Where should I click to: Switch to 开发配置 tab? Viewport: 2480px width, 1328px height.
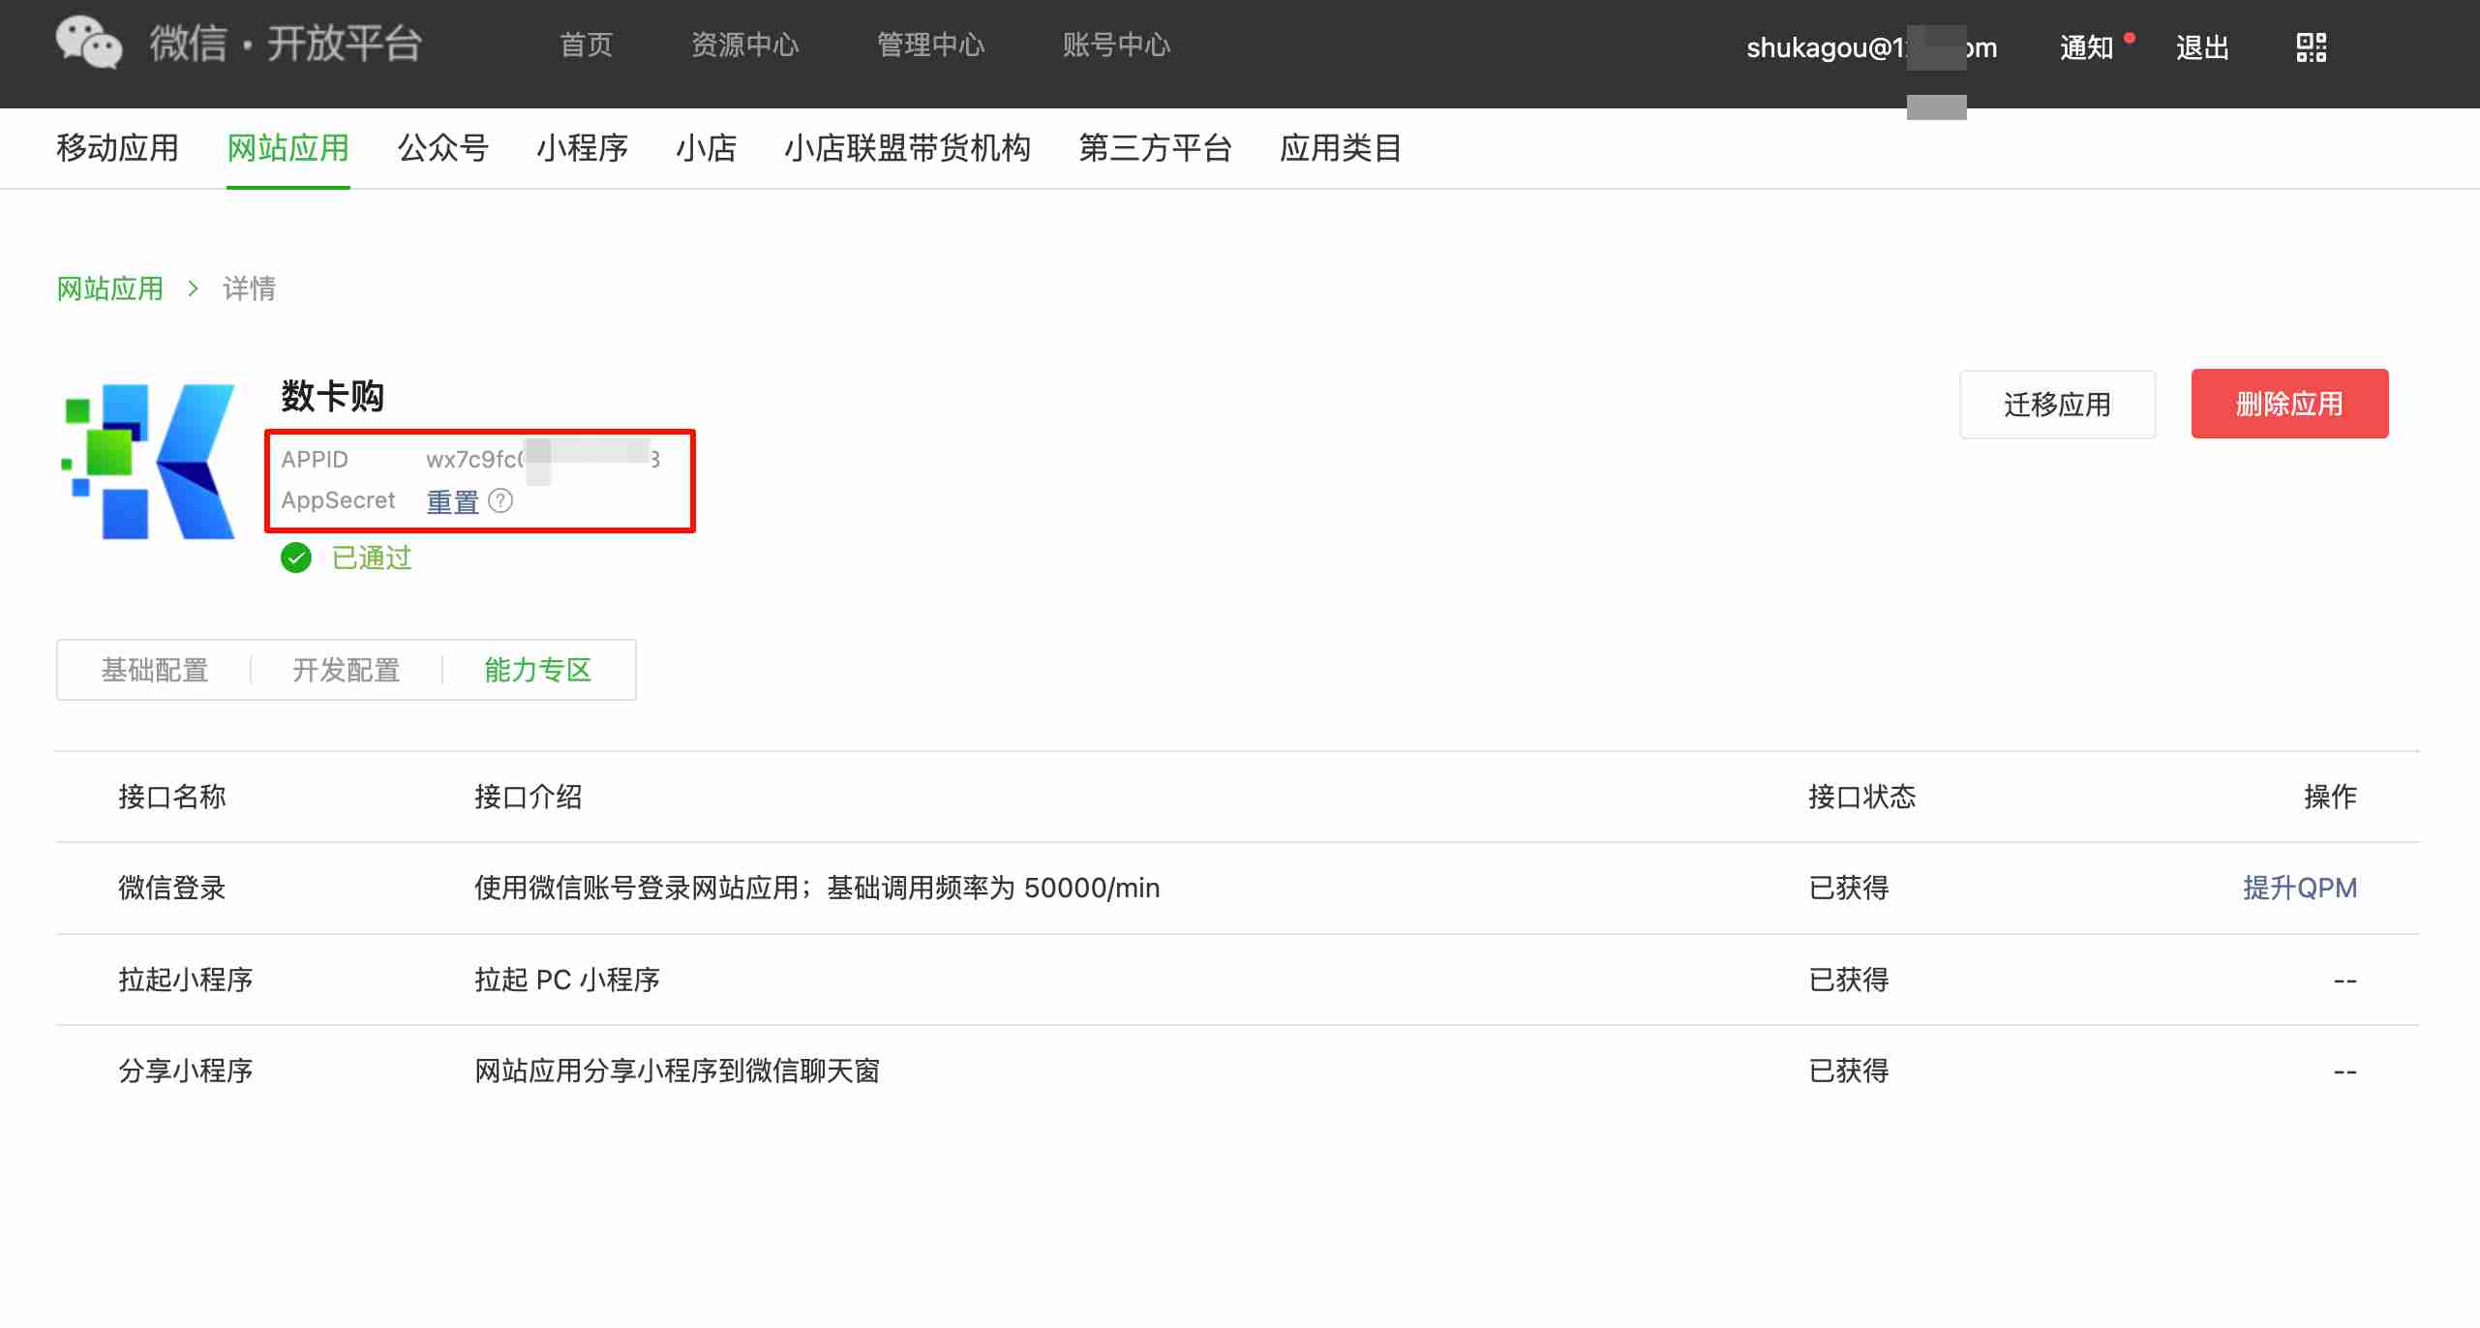point(347,670)
